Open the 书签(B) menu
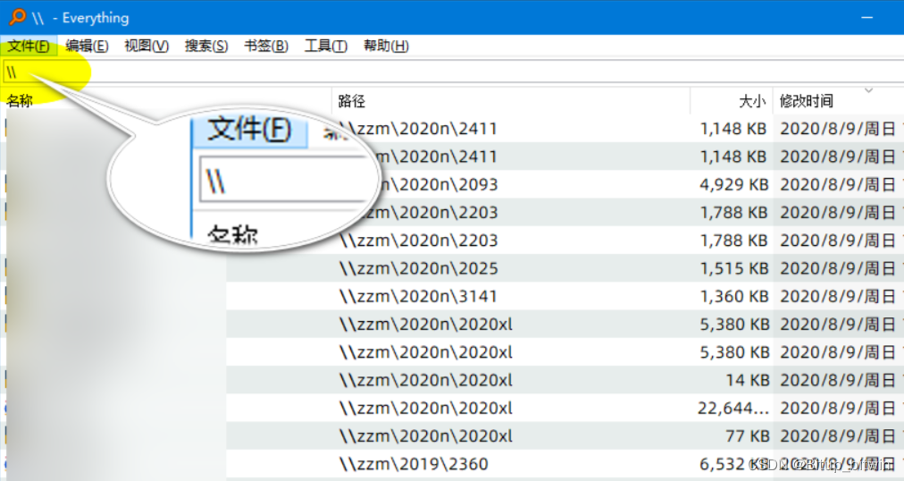 (x=266, y=46)
